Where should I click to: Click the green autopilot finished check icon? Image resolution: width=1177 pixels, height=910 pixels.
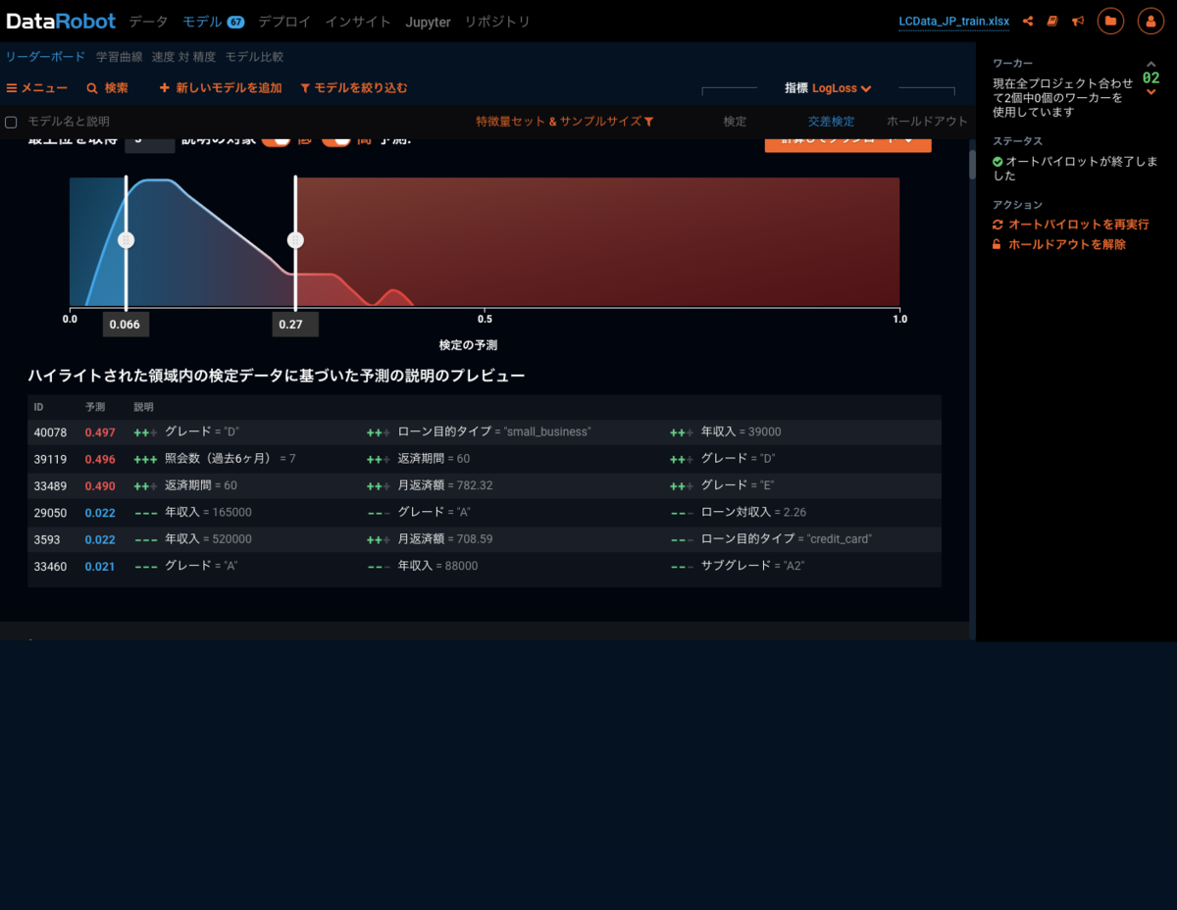(998, 162)
